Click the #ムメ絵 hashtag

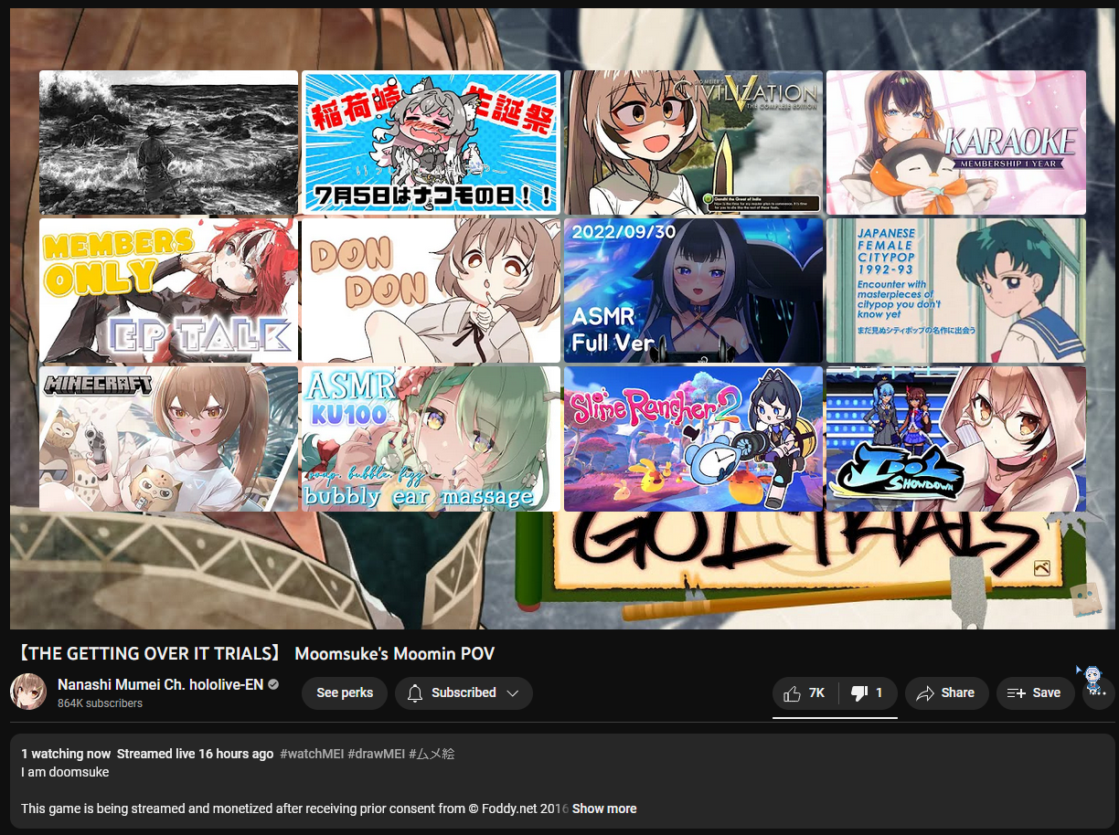pos(432,754)
